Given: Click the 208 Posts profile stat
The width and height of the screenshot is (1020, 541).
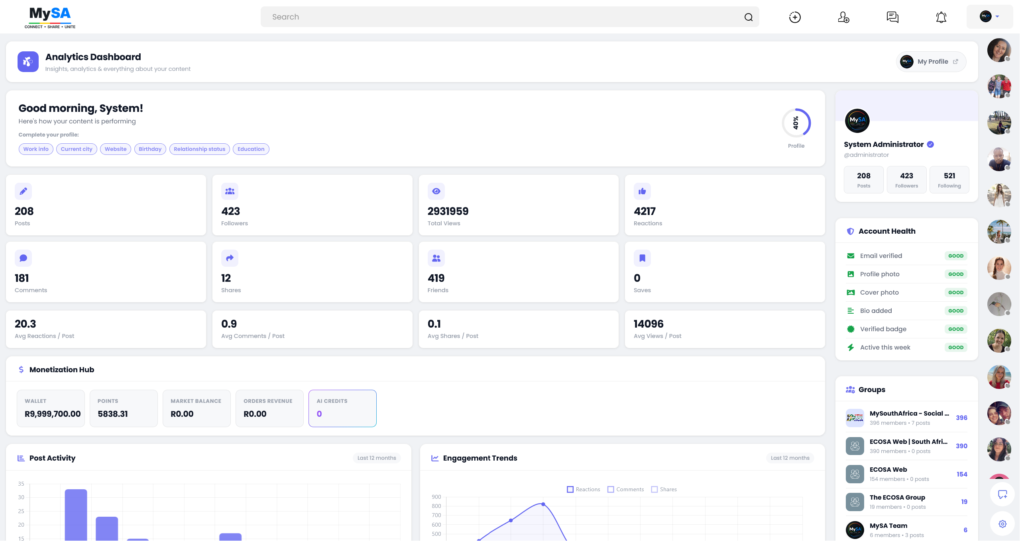Looking at the screenshot, I should [863, 180].
